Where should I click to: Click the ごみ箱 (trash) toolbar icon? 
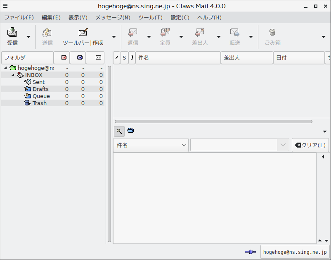(272, 32)
